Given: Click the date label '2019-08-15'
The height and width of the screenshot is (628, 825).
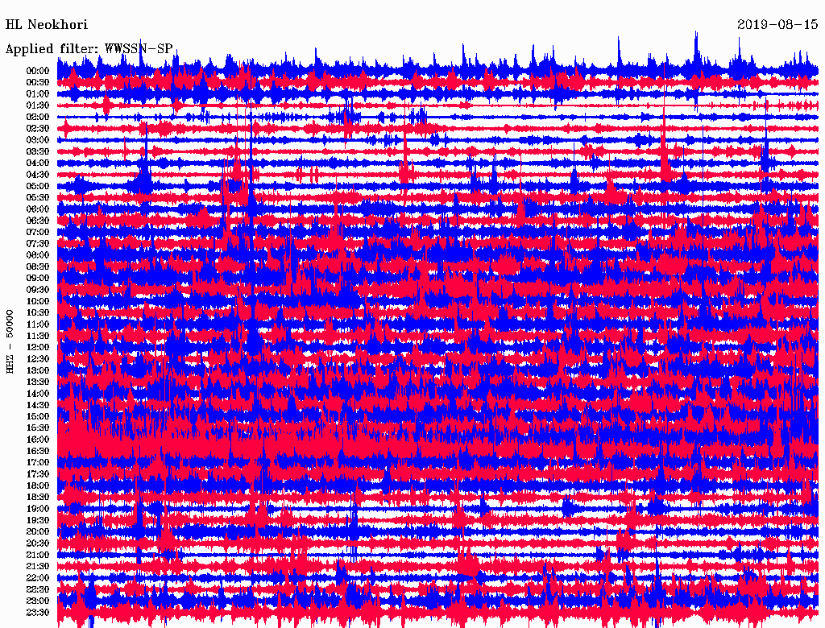Looking at the screenshot, I should [x=777, y=25].
